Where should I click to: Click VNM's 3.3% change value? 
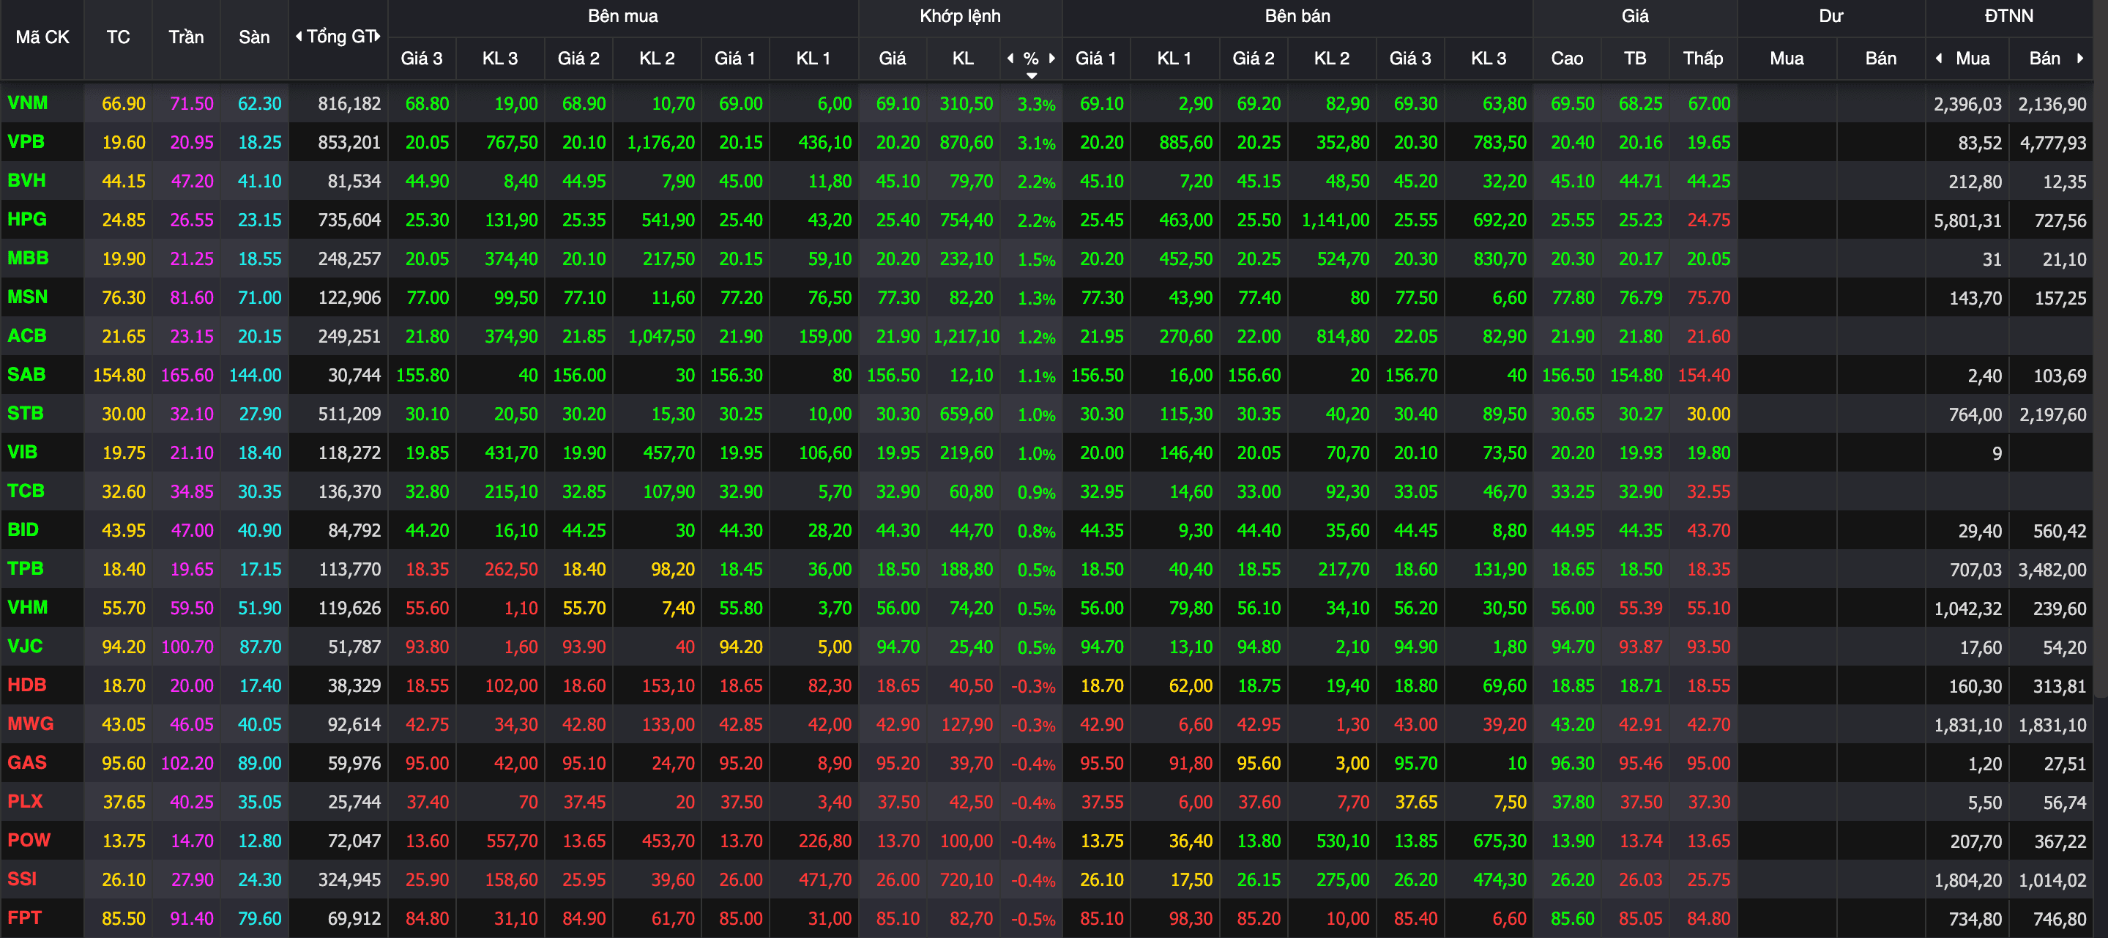[1036, 105]
